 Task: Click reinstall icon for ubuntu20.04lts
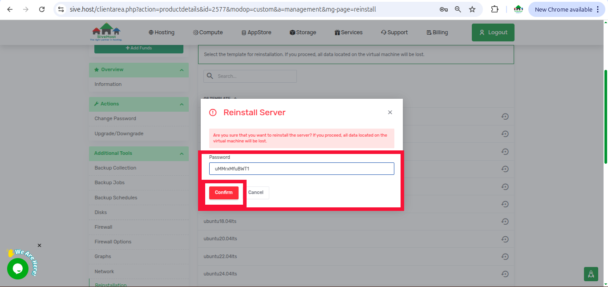(x=505, y=239)
